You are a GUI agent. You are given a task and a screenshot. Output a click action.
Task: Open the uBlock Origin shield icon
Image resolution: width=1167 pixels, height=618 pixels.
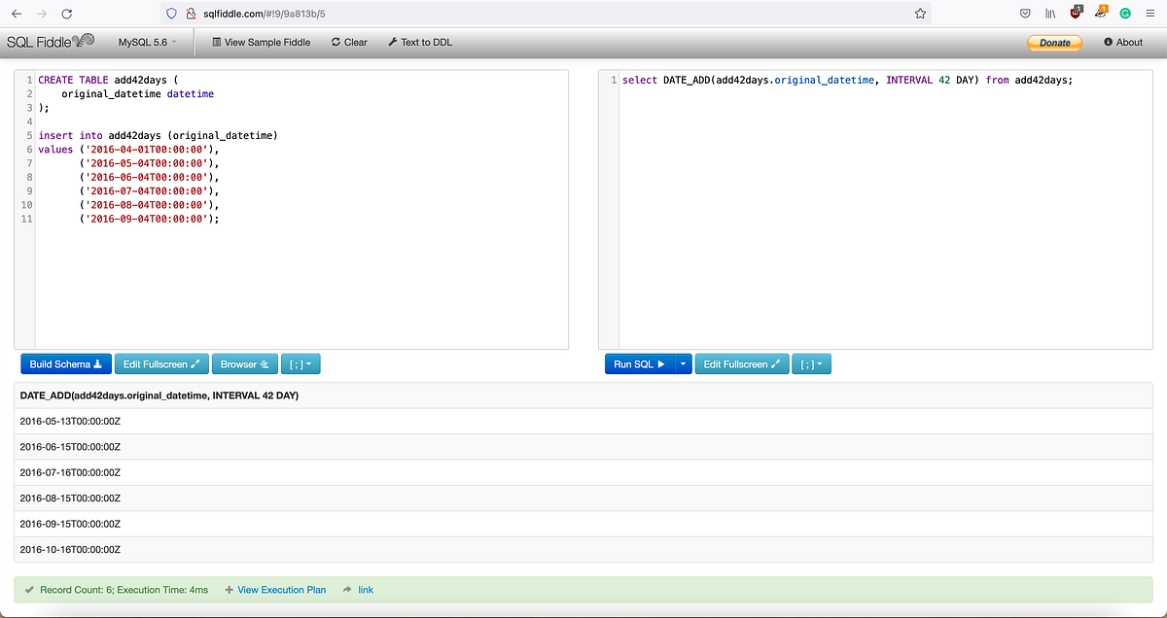click(x=1075, y=14)
